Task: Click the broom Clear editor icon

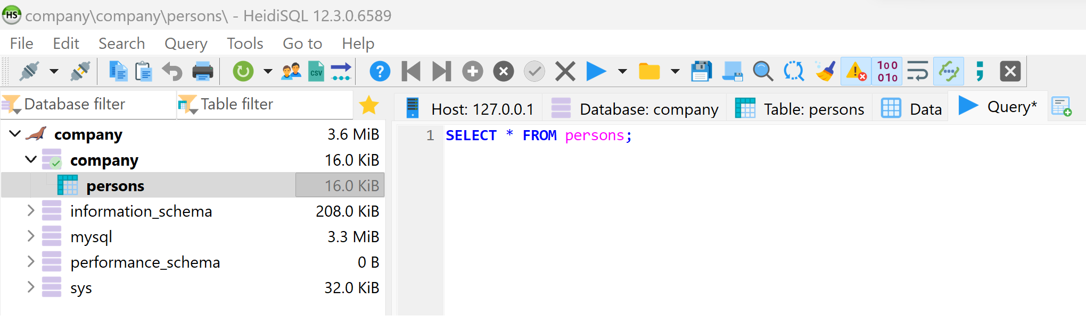Action: (825, 71)
